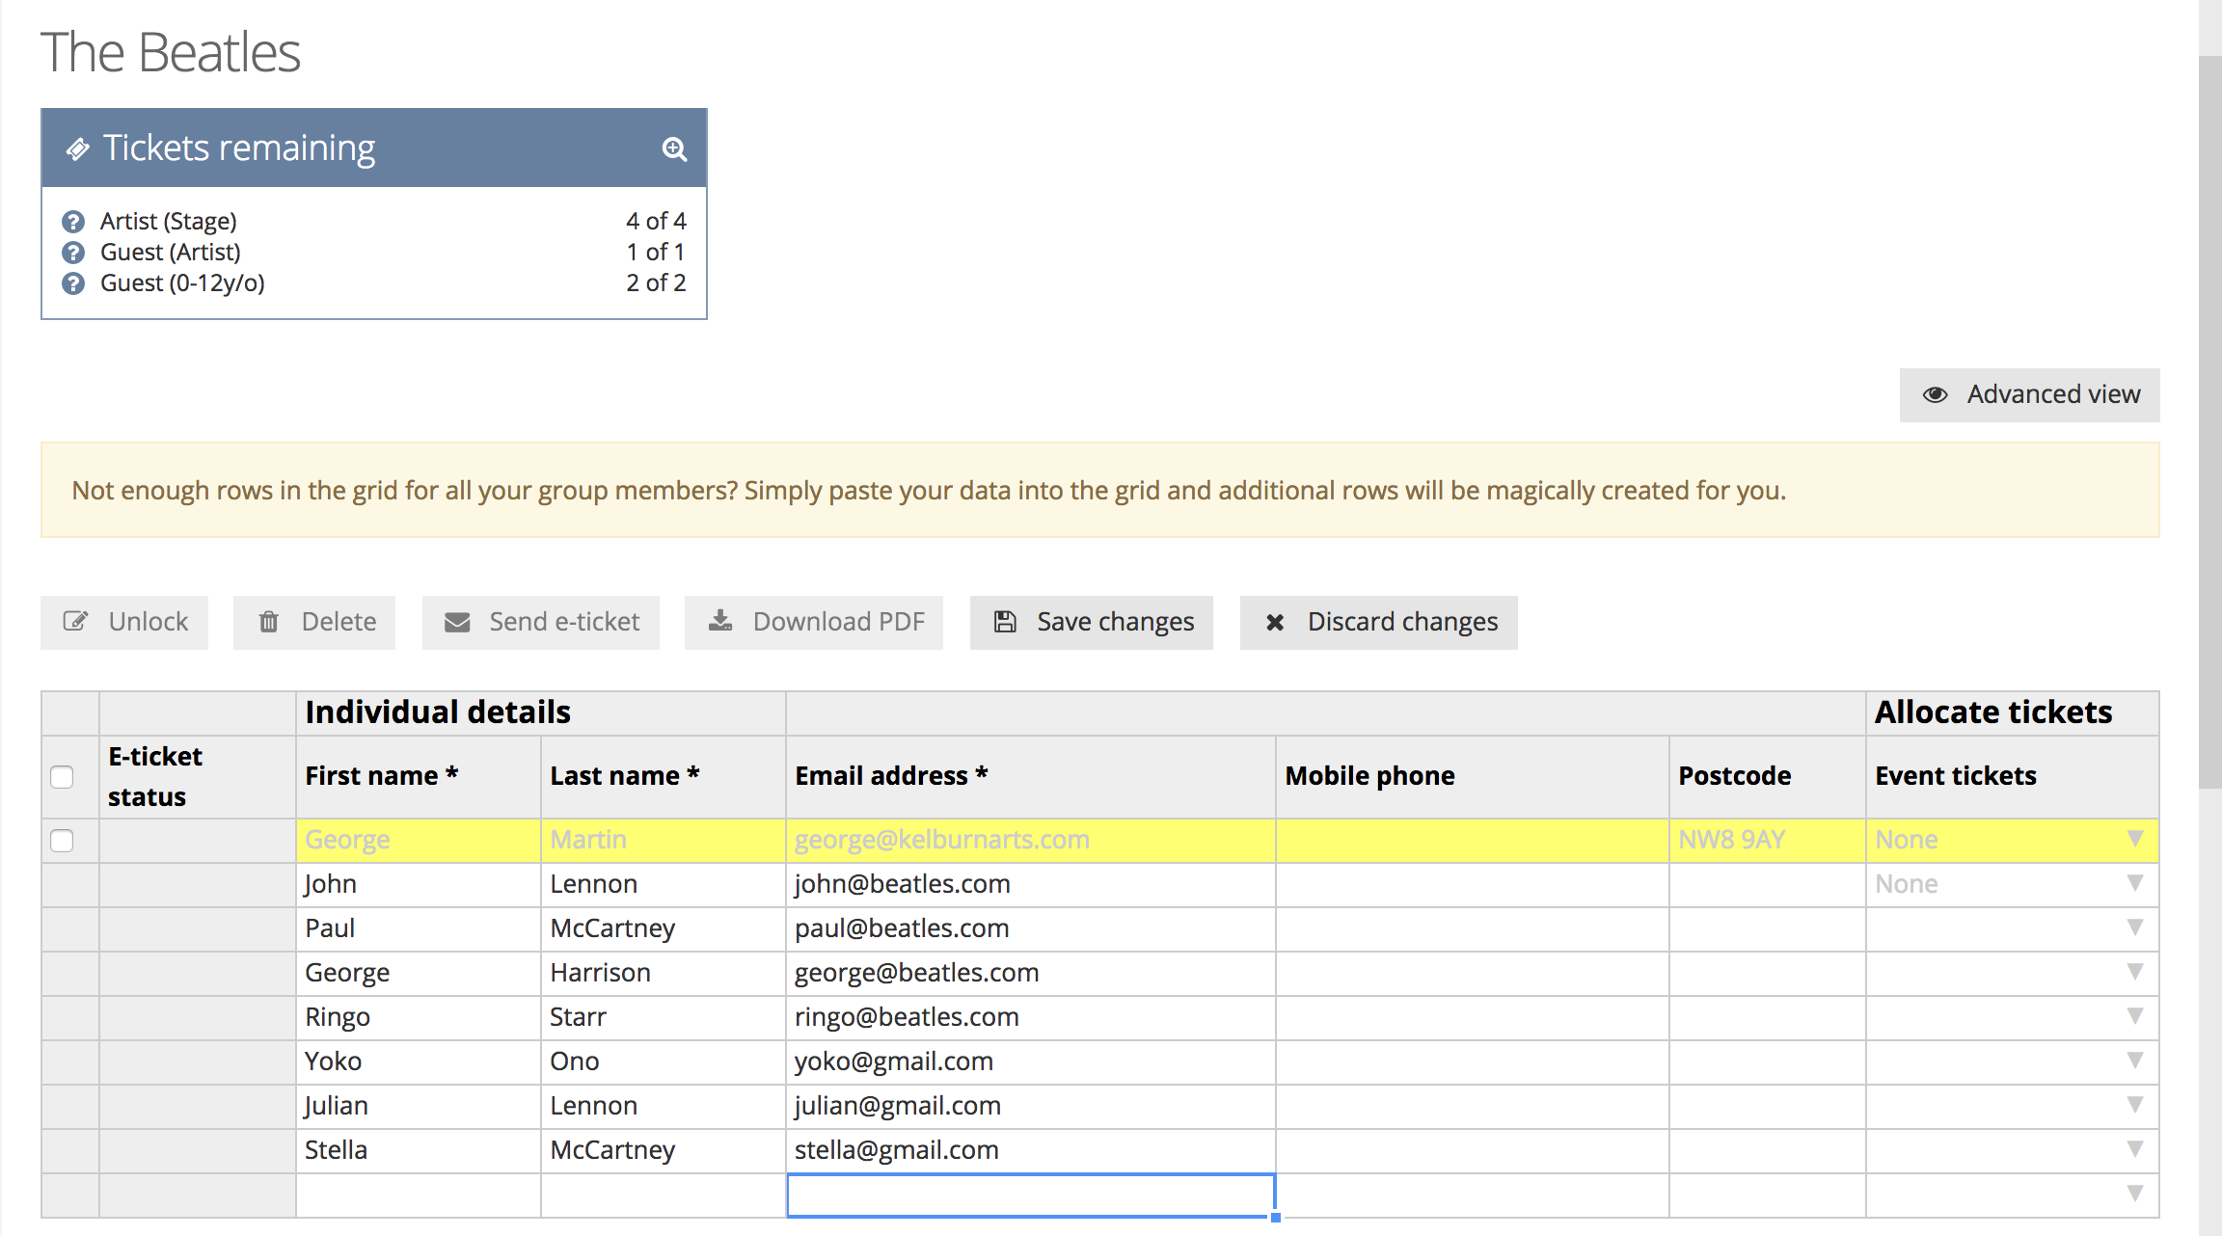Viewport: 2222px width, 1236px height.
Task: Select last name cell Starr
Action: pyautogui.click(x=663, y=1017)
